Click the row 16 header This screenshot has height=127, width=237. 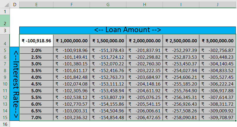5,124
